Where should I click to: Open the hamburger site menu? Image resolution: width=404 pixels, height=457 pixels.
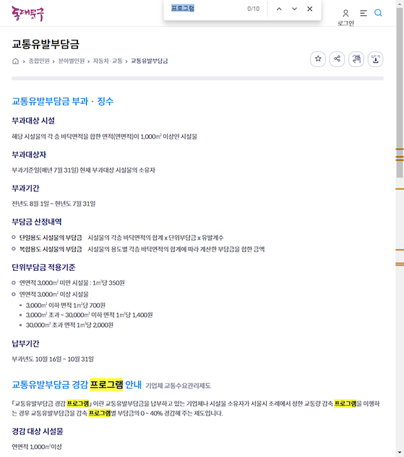point(363,13)
